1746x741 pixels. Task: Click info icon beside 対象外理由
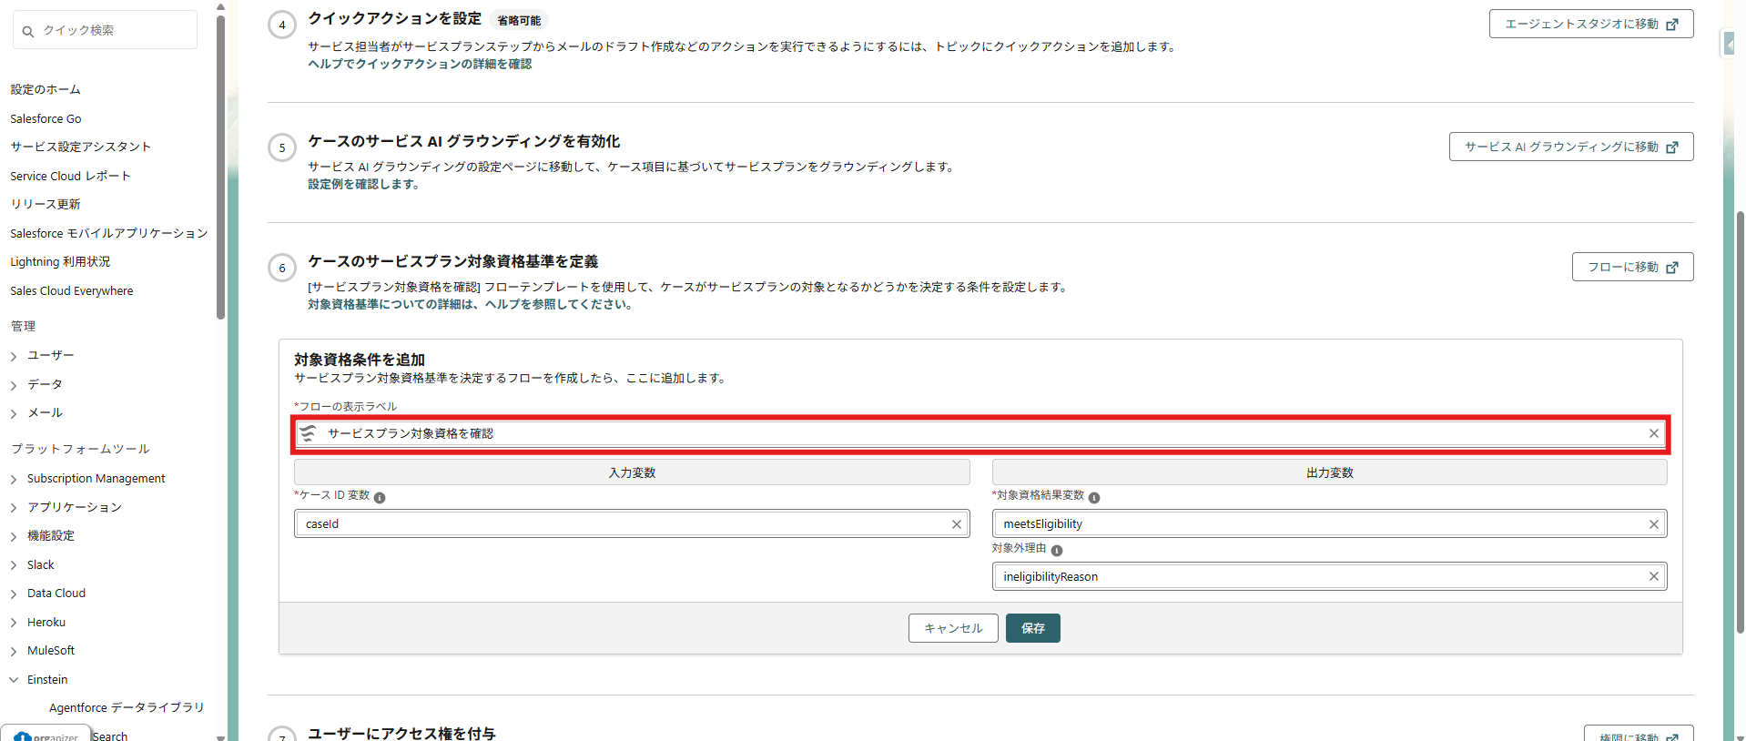coord(1056,550)
